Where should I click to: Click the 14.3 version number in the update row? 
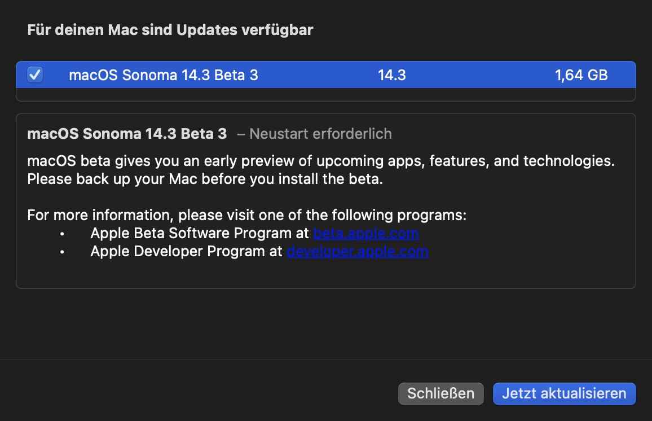tap(392, 75)
